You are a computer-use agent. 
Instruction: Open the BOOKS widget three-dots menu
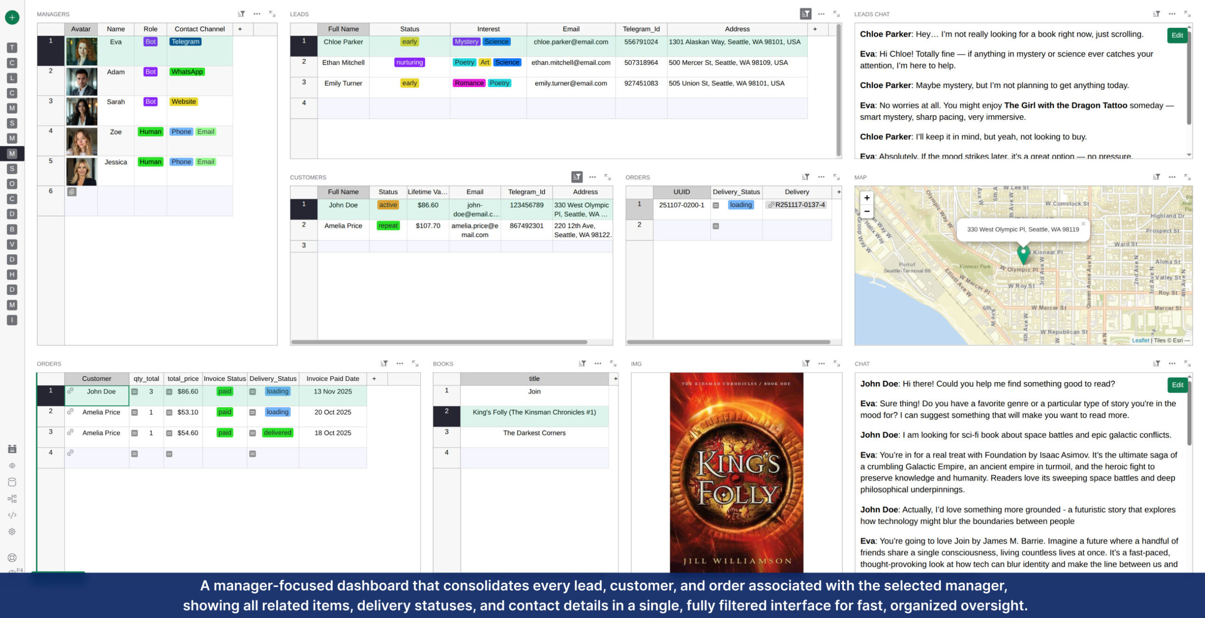click(598, 363)
